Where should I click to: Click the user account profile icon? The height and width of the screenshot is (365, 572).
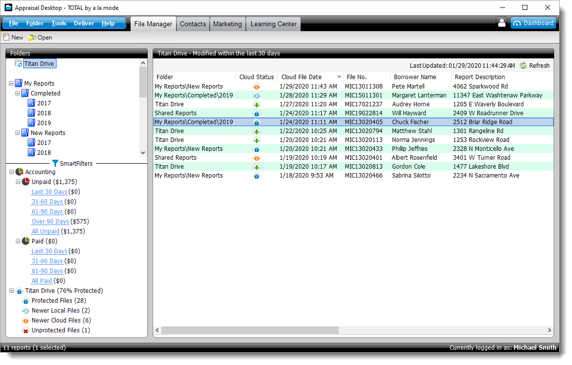tap(501, 23)
